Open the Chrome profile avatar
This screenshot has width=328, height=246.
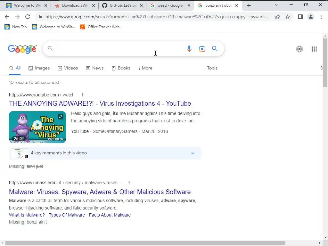coord(311,17)
